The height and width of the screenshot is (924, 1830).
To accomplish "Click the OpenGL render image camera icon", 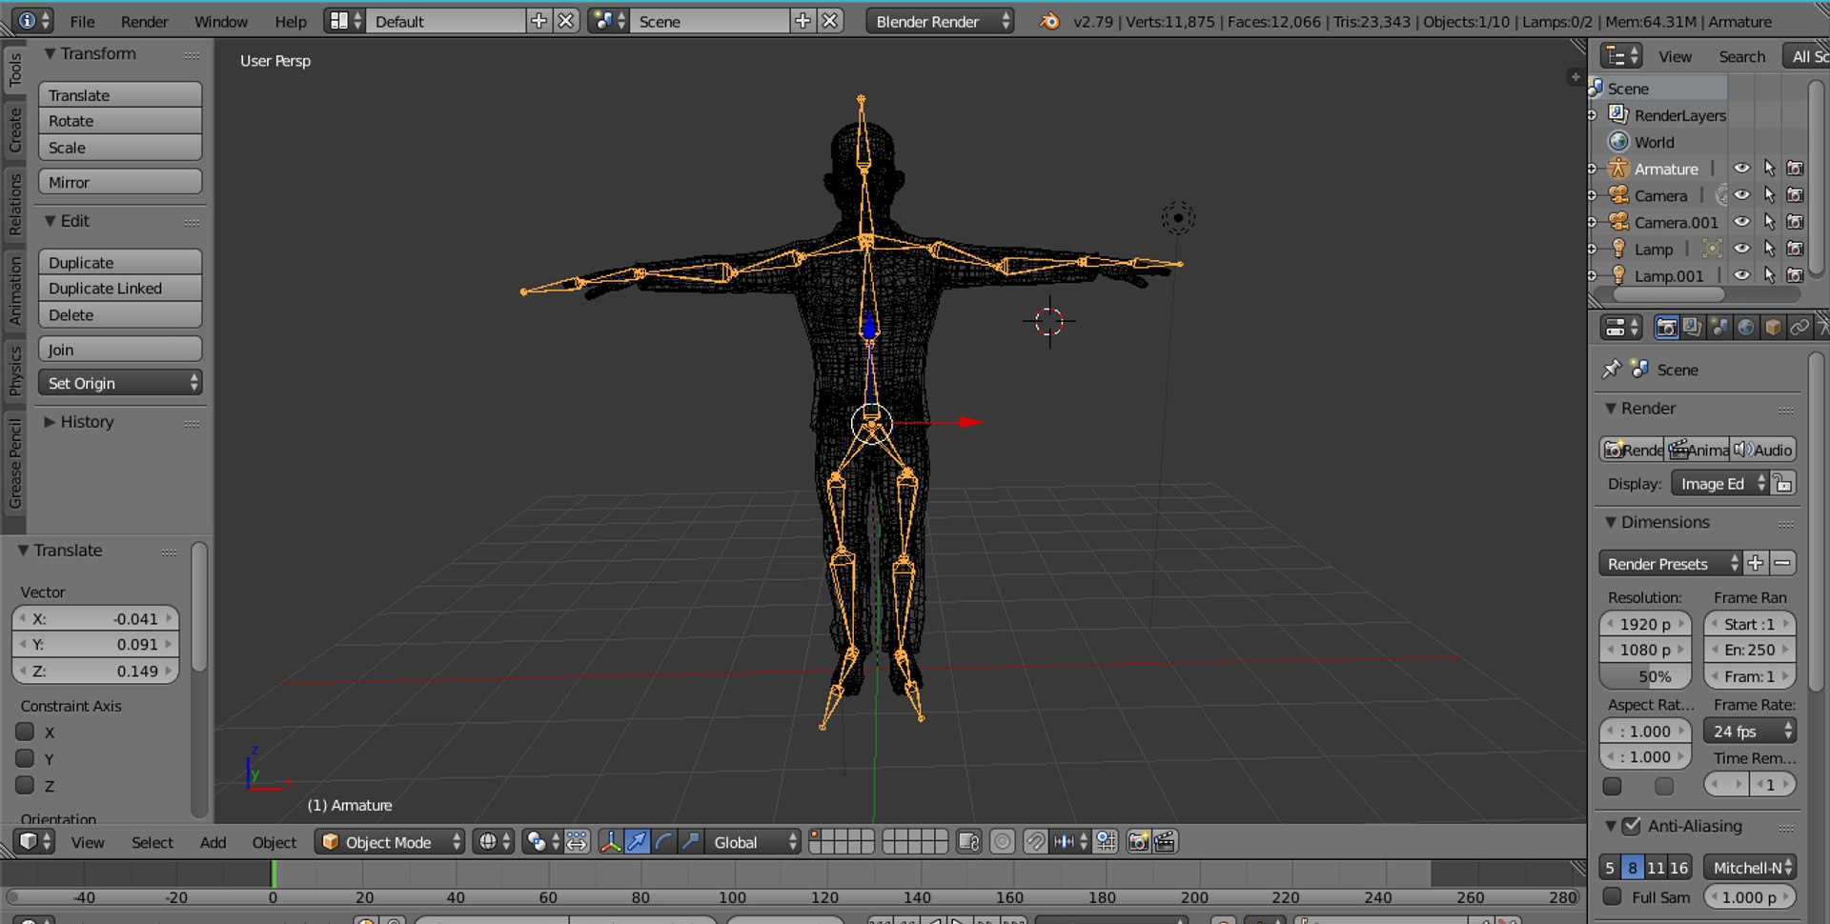I will coord(1138,842).
